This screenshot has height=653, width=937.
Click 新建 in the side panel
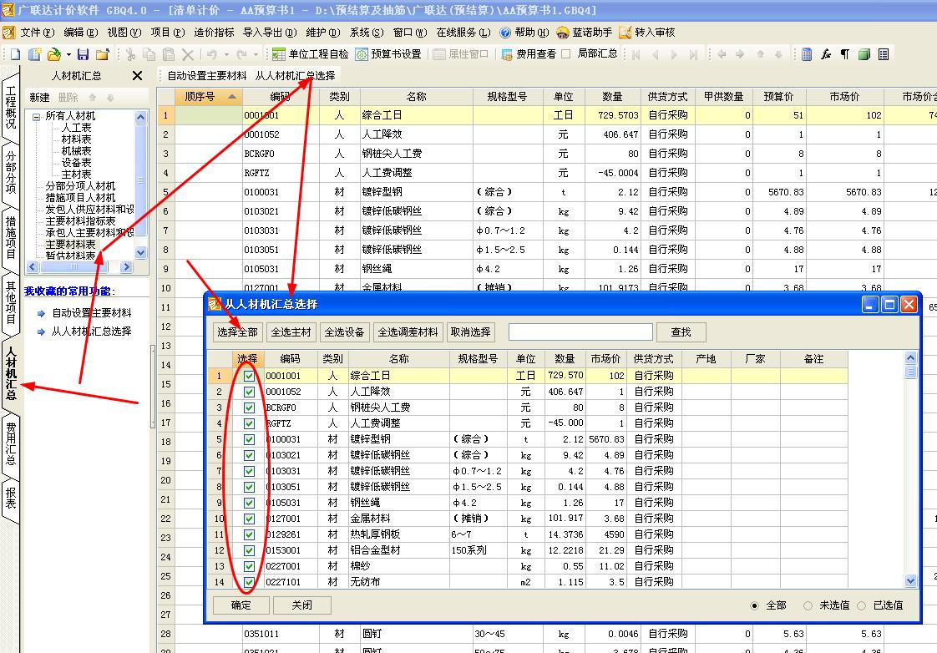[39, 98]
